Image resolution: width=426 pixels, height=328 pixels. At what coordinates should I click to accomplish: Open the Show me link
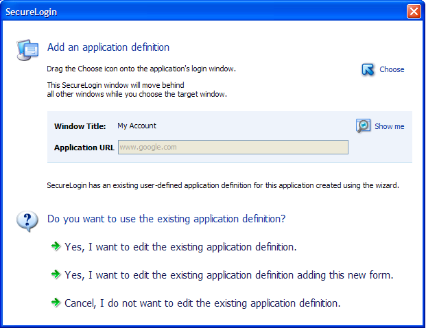pos(390,126)
